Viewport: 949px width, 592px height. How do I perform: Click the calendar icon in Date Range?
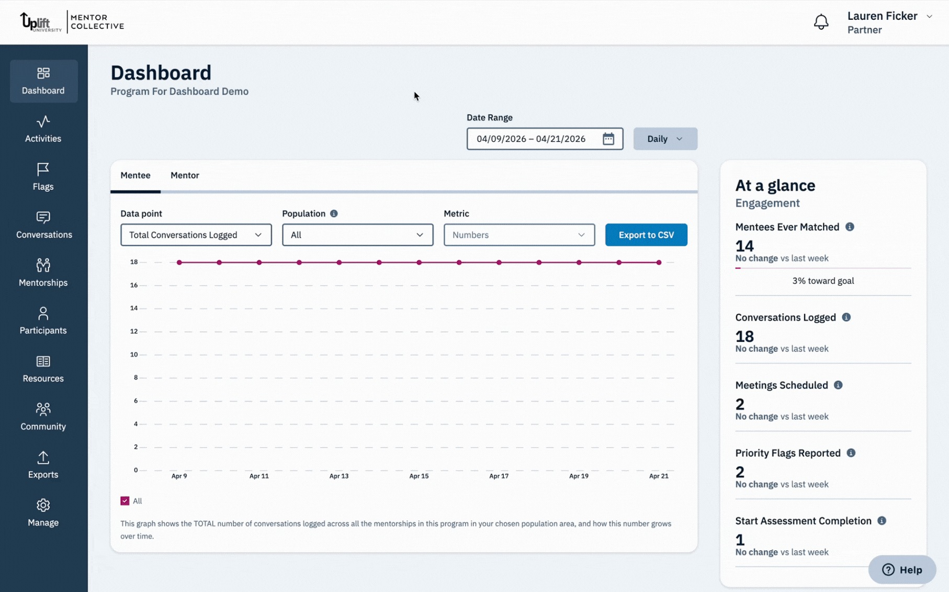[x=608, y=139]
